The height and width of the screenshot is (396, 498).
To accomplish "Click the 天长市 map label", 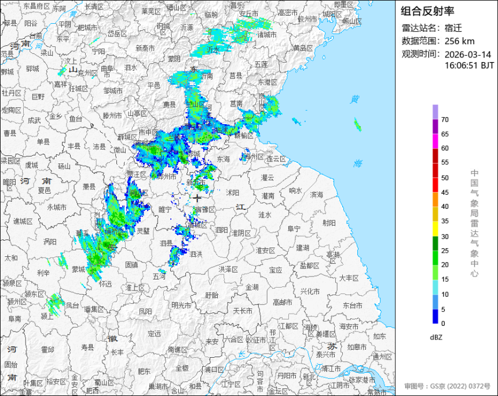I will [243, 310].
